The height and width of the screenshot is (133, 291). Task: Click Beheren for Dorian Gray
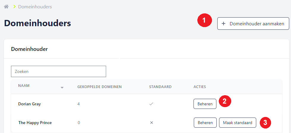(x=205, y=104)
